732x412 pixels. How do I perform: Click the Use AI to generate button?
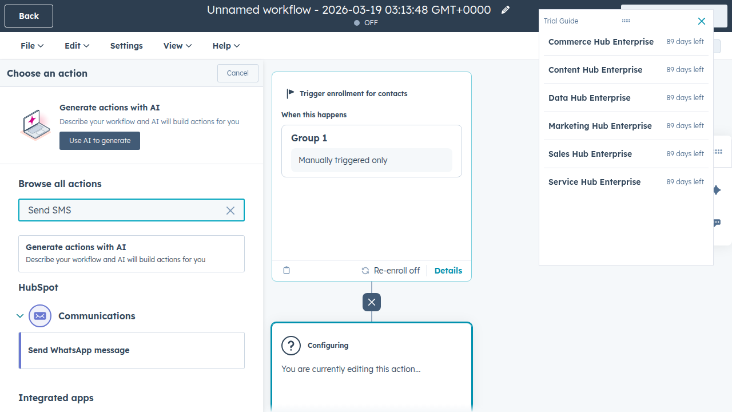(x=100, y=140)
